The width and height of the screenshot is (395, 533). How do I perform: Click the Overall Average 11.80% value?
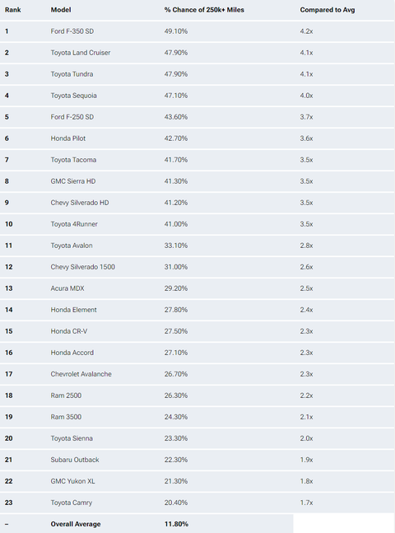point(176,524)
